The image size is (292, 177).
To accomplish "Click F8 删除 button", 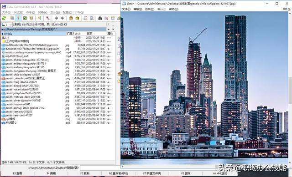I will point(186,173).
